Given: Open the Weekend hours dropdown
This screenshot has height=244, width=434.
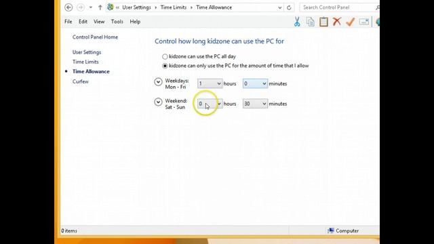Looking at the screenshot, I should [210, 104].
